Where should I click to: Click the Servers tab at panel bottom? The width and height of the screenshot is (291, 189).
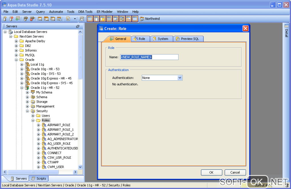[x=19, y=178]
